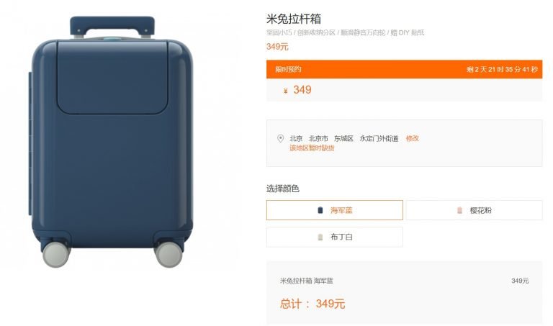Screen dimensions: 553x326
Task: Click the 北京市 address segment
Action: (318, 138)
